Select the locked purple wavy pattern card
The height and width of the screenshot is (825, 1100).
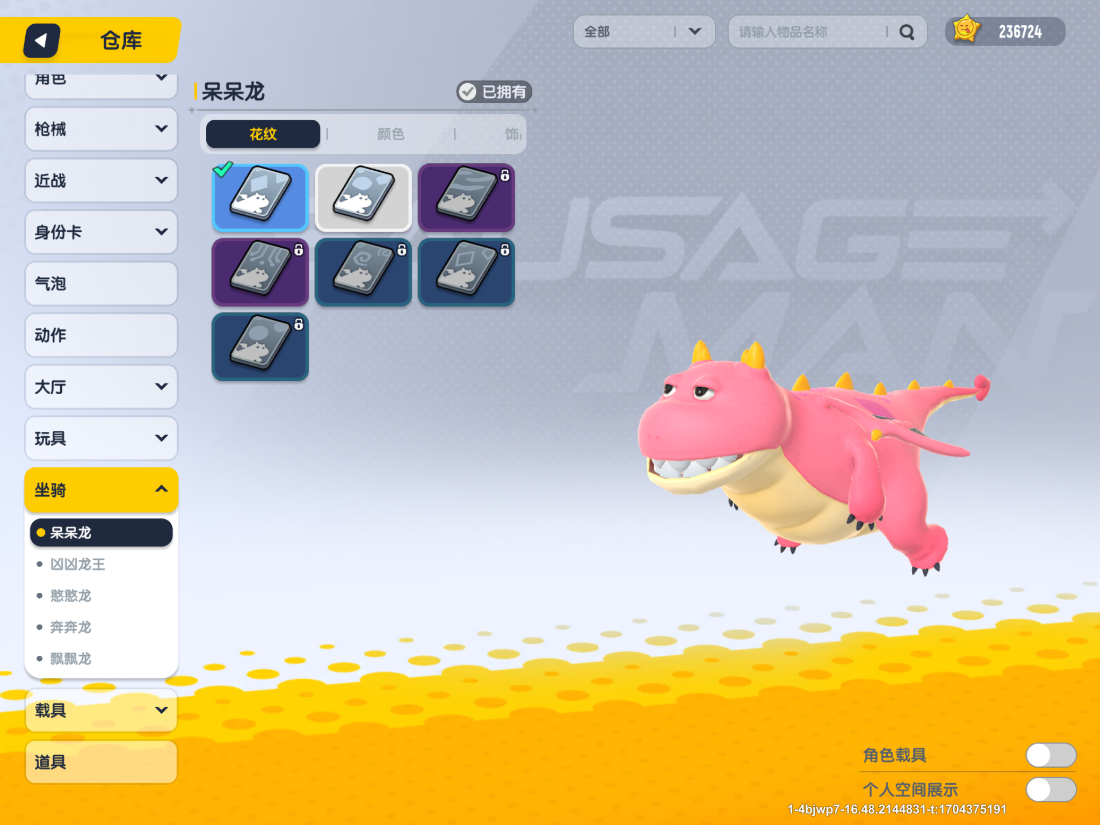(x=466, y=198)
